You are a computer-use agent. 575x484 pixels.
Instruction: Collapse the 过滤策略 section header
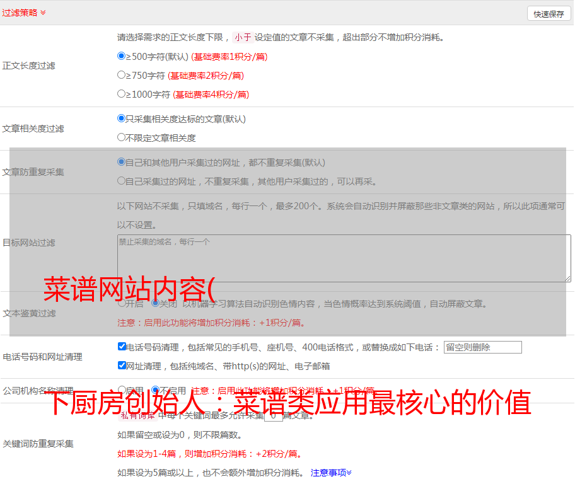pos(24,13)
